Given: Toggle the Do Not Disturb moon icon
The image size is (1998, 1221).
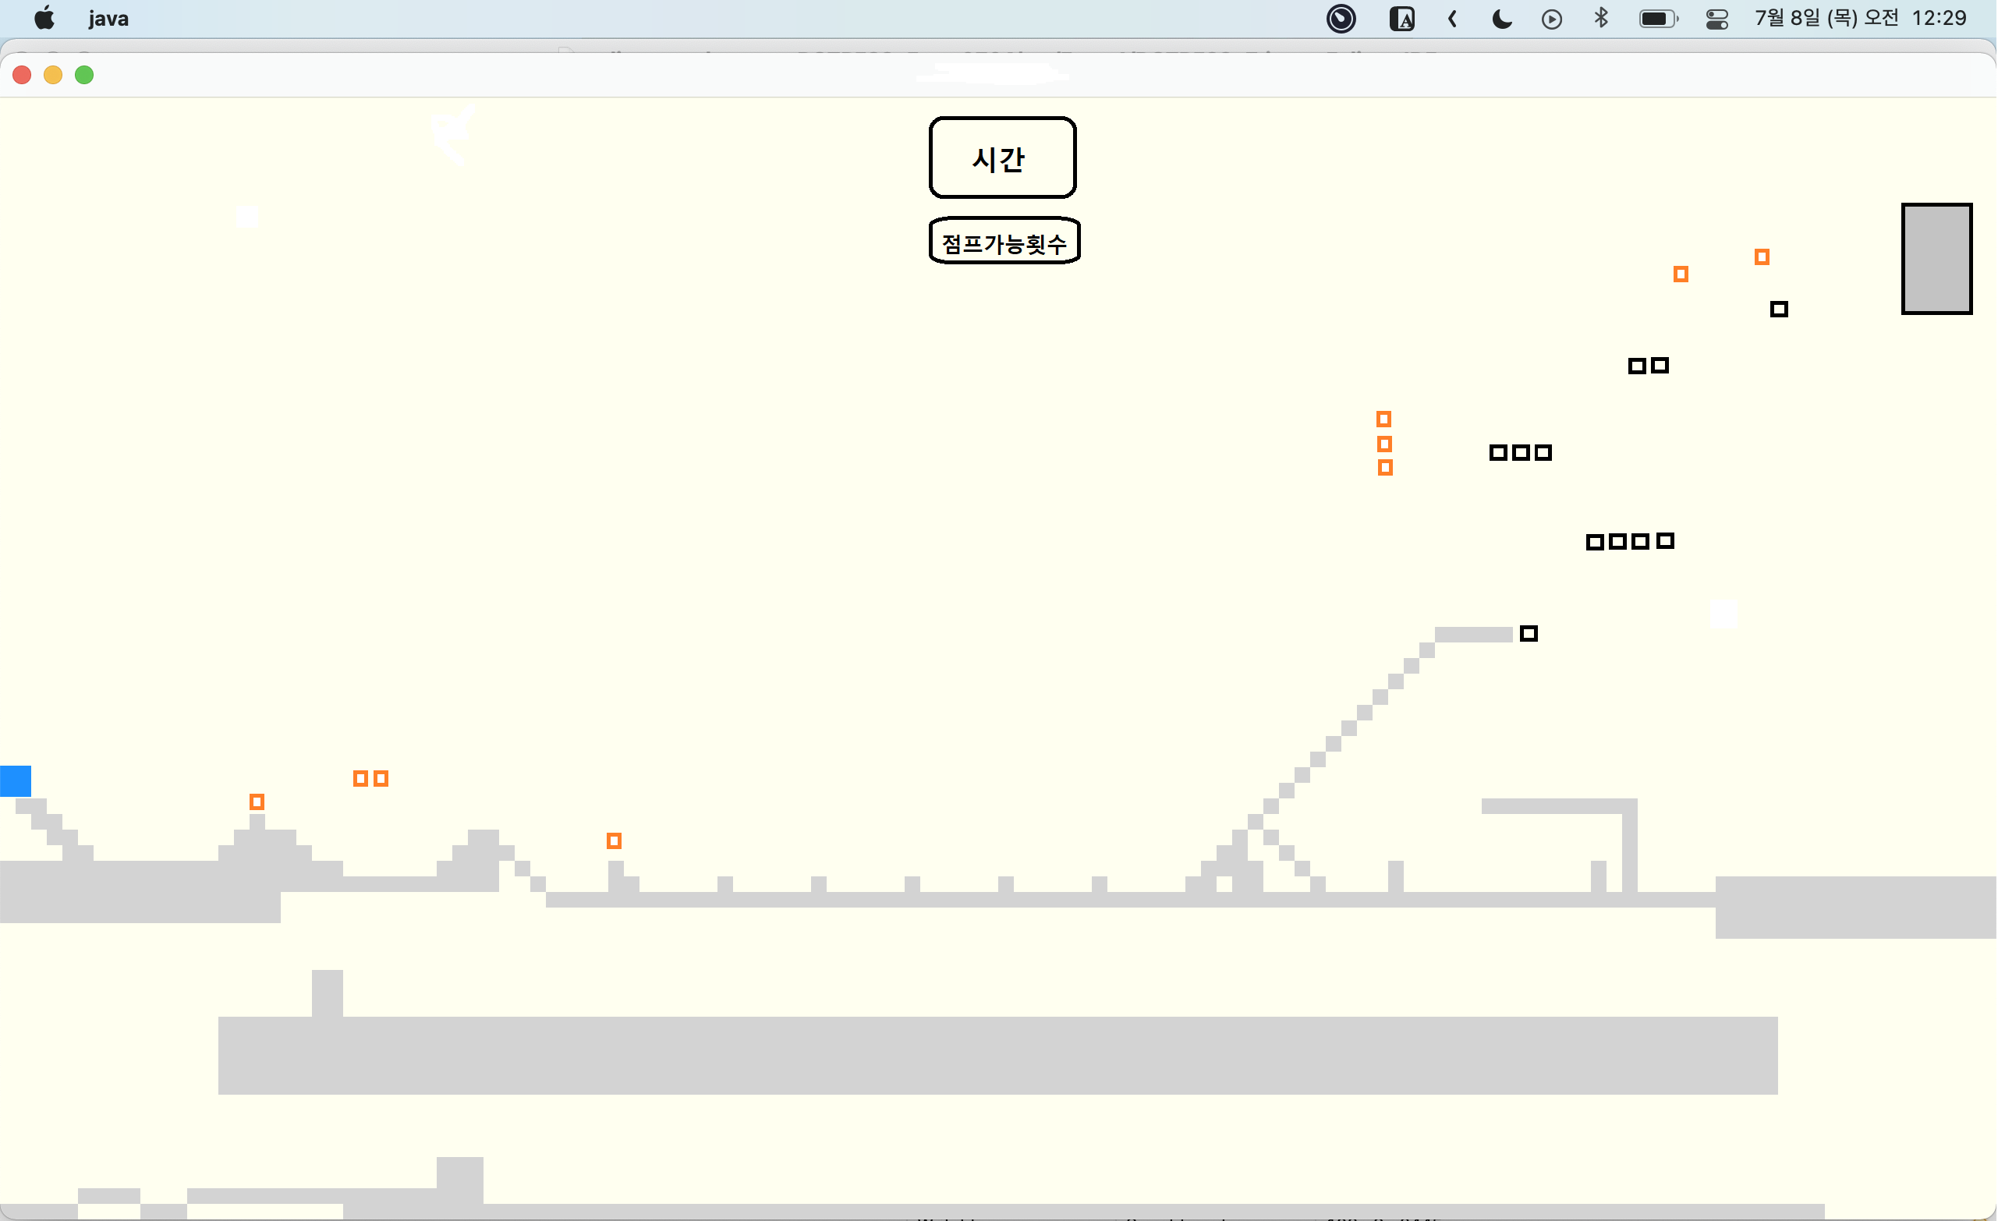Looking at the screenshot, I should click(x=1502, y=19).
